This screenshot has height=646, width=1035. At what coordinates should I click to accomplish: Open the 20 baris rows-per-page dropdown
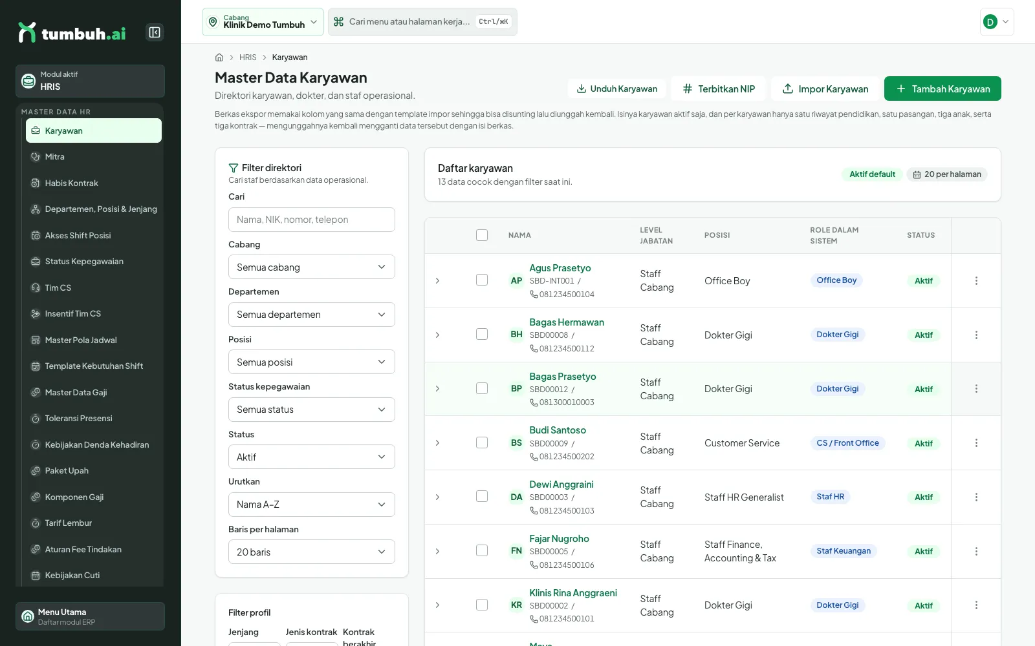(x=312, y=552)
